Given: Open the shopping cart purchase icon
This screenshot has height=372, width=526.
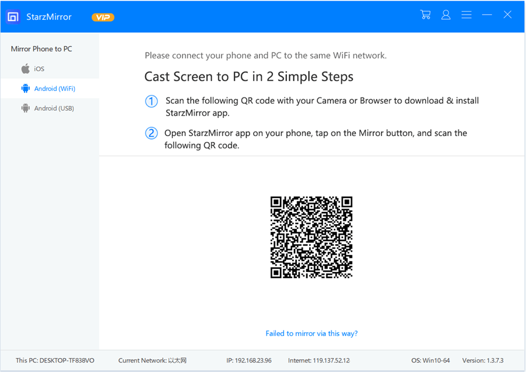Looking at the screenshot, I should click(x=425, y=15).
